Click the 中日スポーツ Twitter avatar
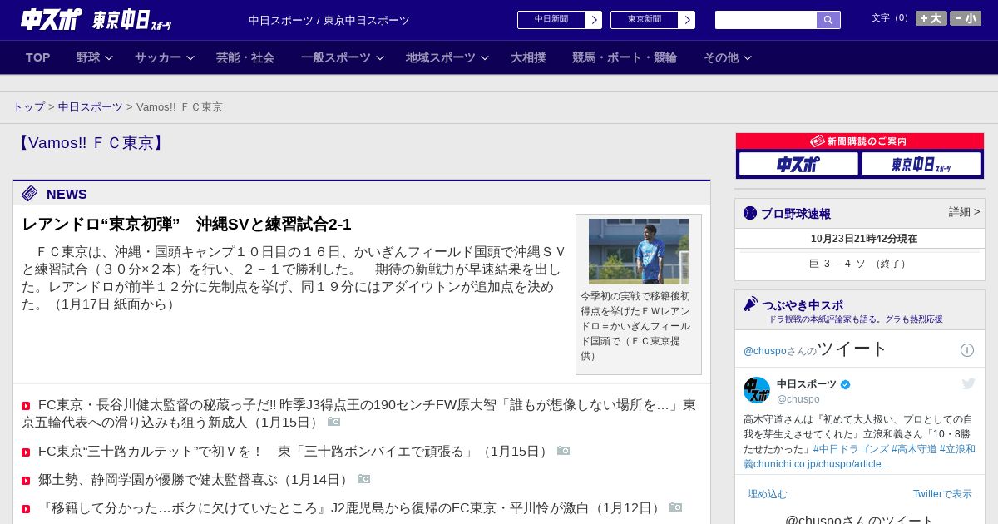The width and height of the screenshot is (998, 524). 757,390
